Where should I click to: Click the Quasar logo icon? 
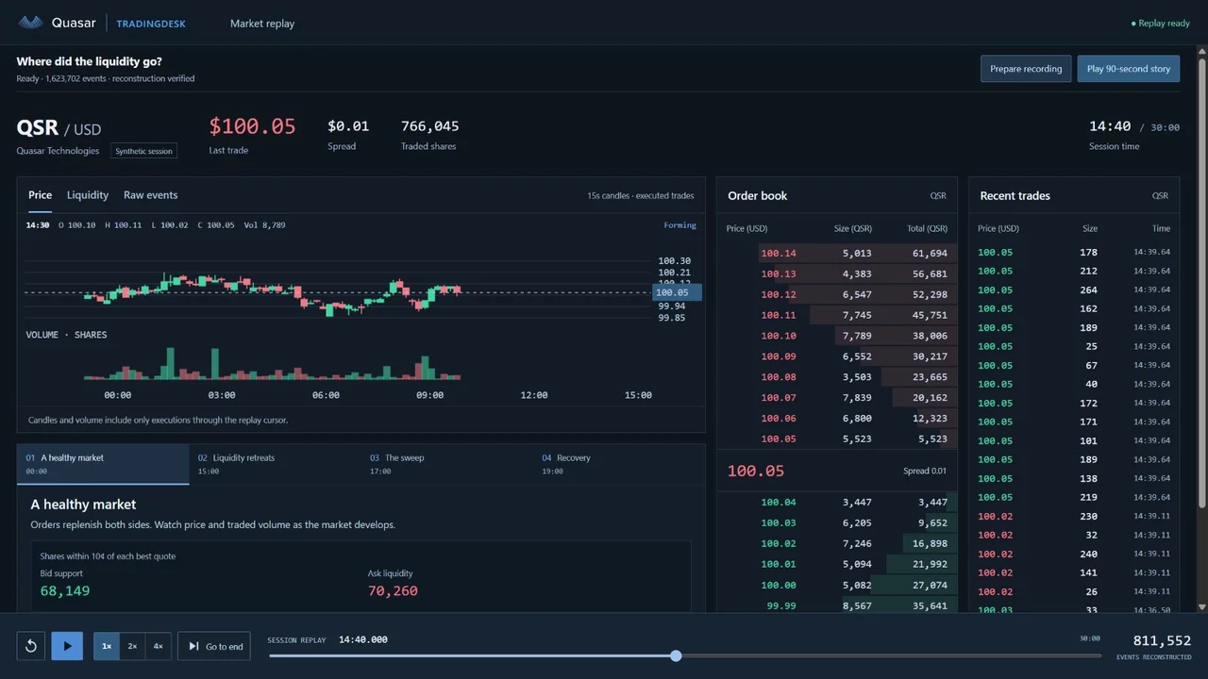[30, 23]
